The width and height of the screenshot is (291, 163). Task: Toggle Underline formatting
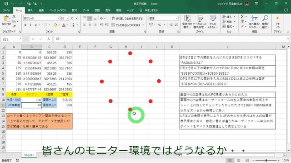point(35,25)
